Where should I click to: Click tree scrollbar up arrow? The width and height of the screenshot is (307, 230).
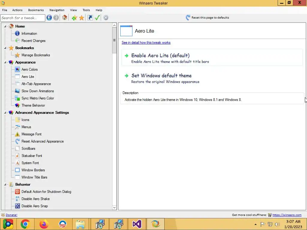coord(114,25)
